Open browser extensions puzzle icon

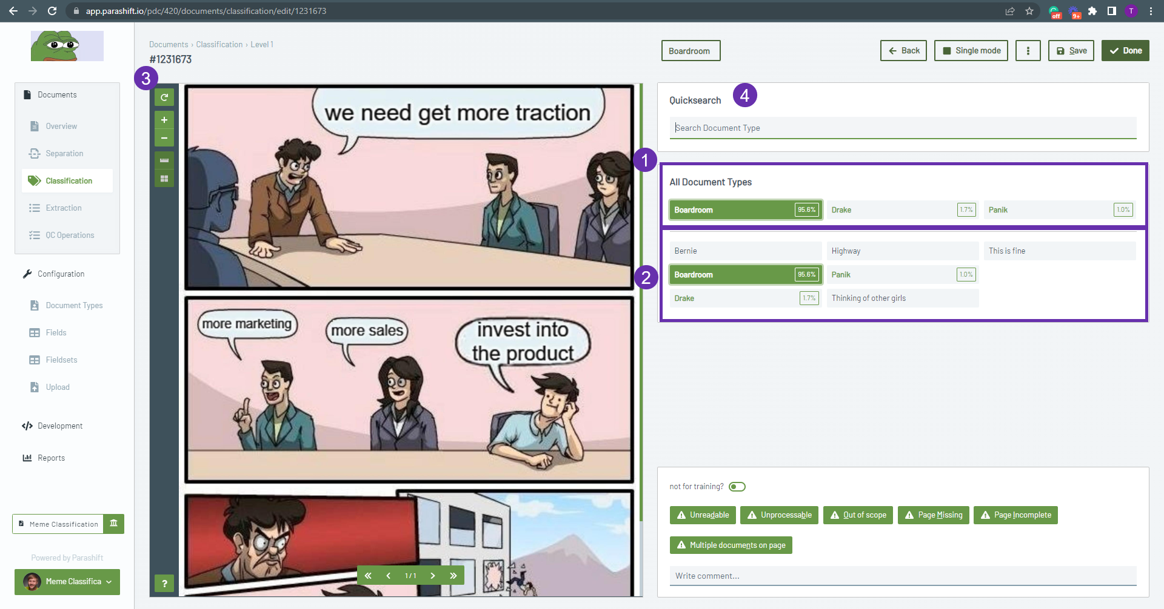(x=1092, y=11)
